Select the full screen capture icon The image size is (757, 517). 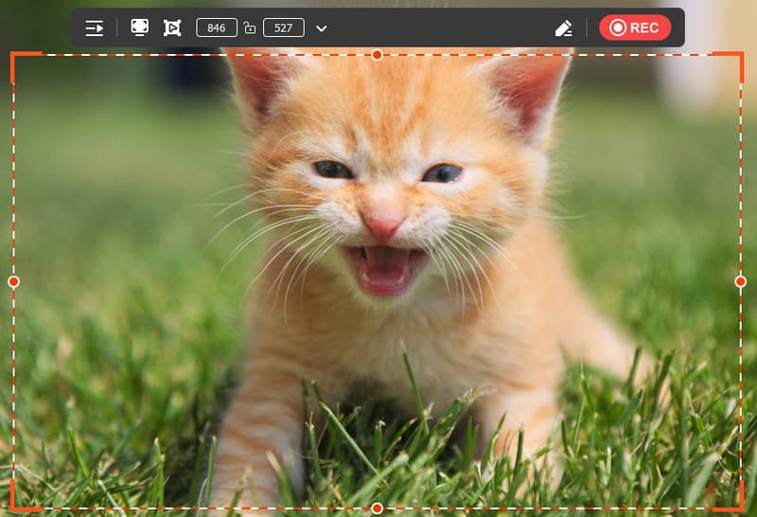tap(139, 28)
